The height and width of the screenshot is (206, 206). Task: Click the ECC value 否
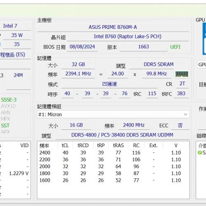[x=180, y=125]
